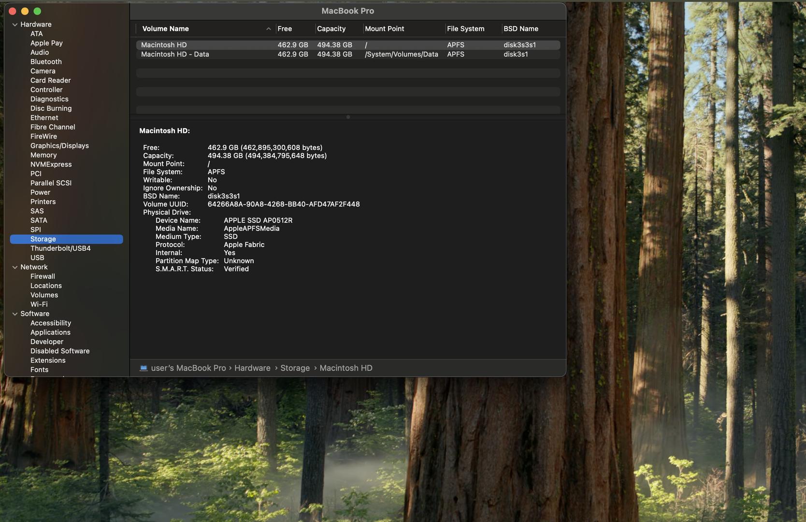The image size is (806, 522).
Task: Open Graphics/Displays section
Action: pos(59,146)
